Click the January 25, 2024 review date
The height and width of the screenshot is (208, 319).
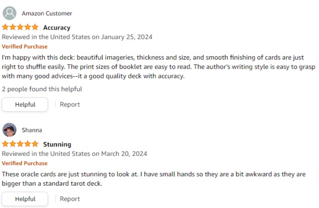tap(126, 37)
